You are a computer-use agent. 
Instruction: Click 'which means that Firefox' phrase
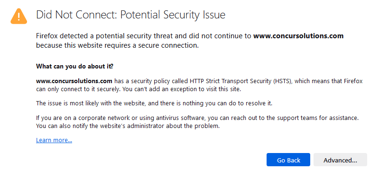click(x=329, y=81)
